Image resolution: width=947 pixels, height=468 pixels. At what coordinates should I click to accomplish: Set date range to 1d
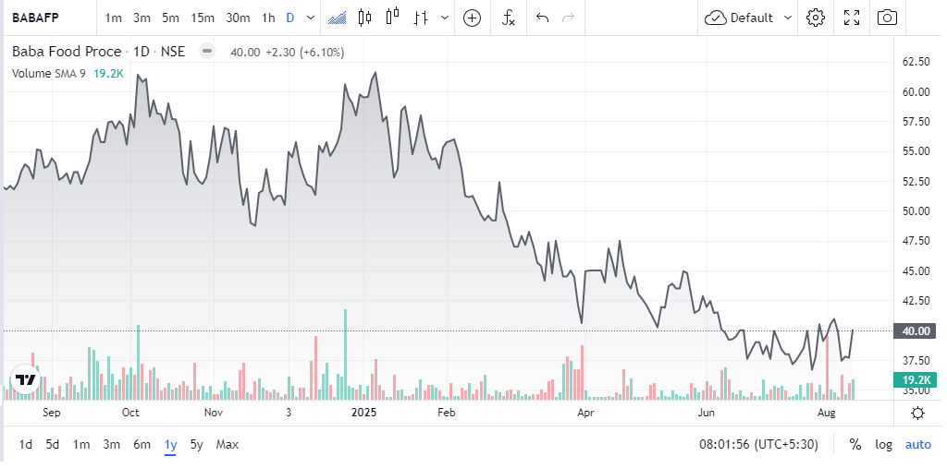click(25, 445)
